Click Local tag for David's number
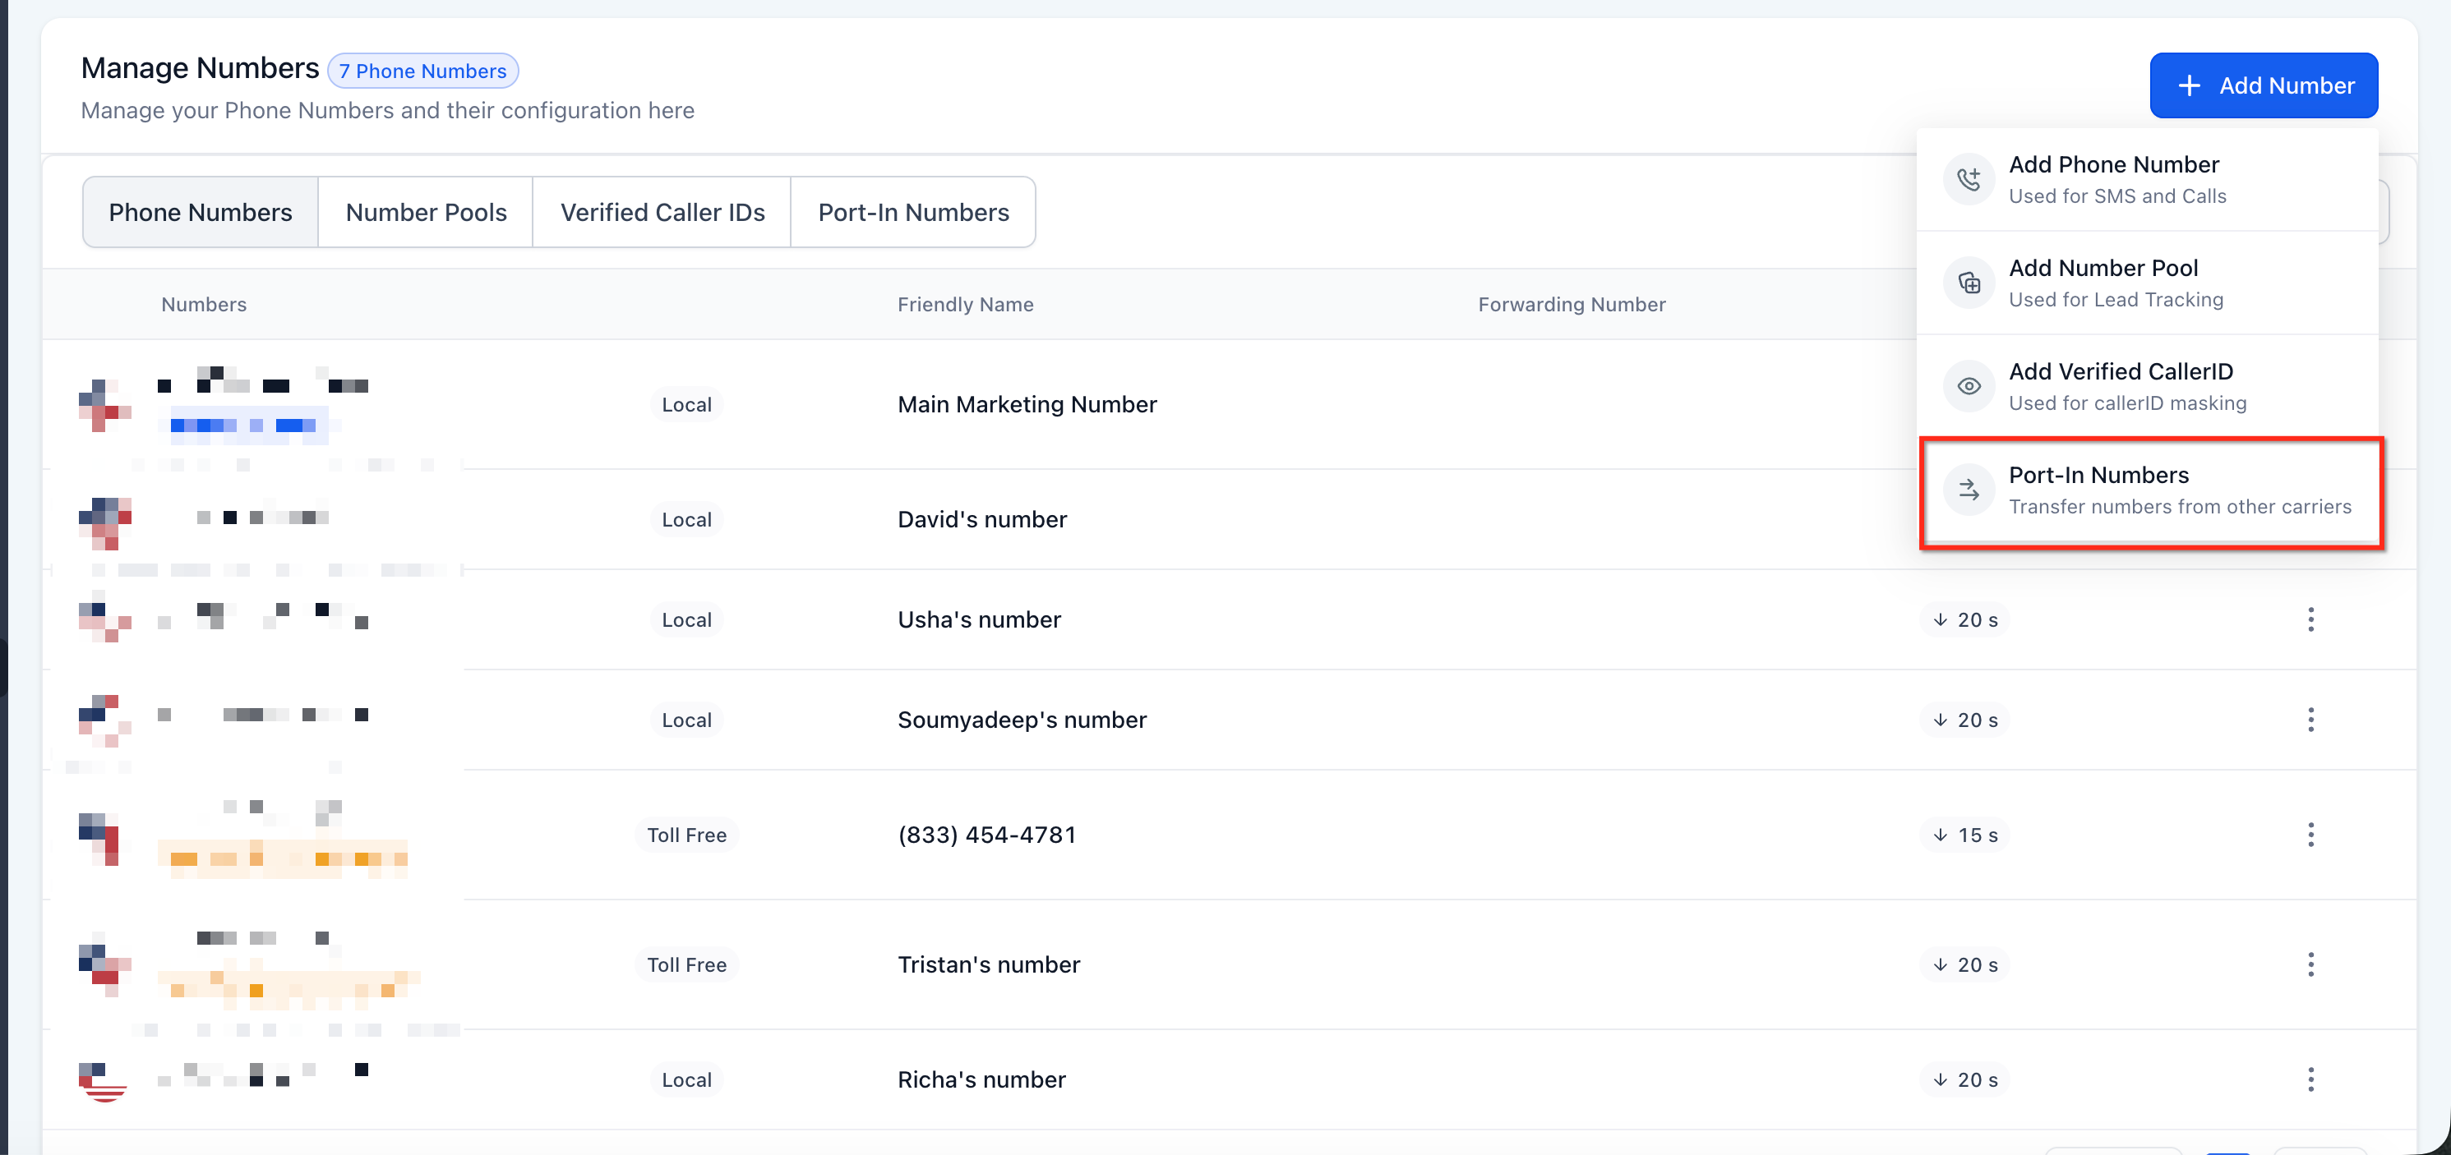The height and width of the screenshot is (1155, 2451). [x=686, y=519]
